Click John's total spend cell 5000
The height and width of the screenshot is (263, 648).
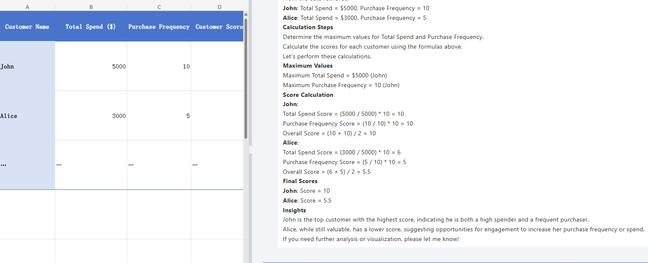[91, 66]
